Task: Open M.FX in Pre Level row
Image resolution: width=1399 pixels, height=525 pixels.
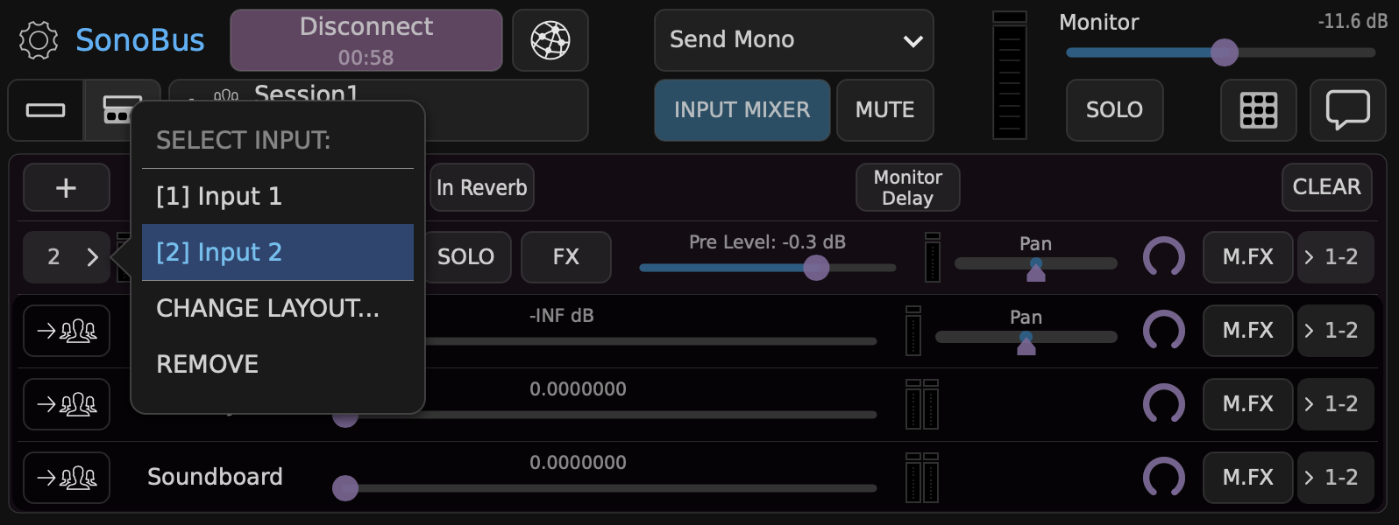Action: (x=1248, y=257)
